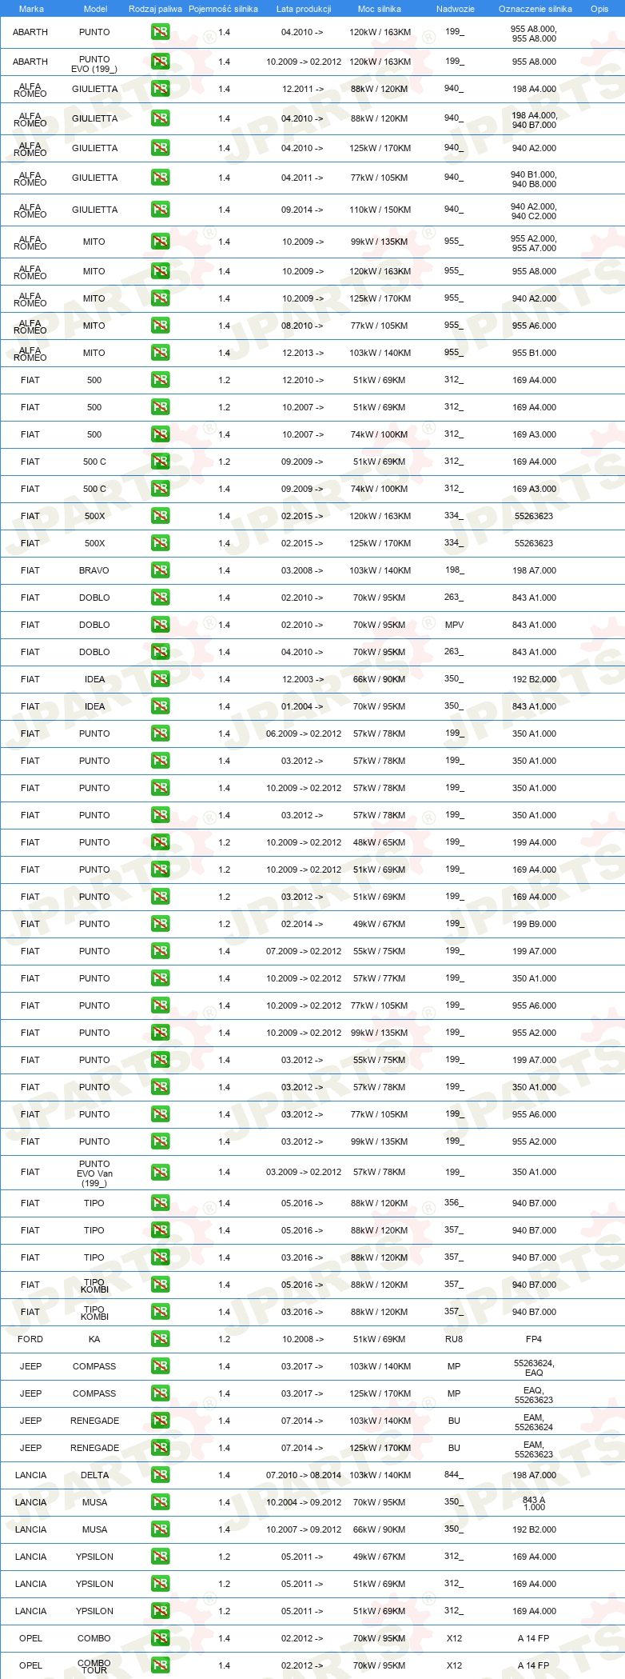Click the engine code '199 B9.000'
The image size is (625, 1679).
(x=534, y=924)
